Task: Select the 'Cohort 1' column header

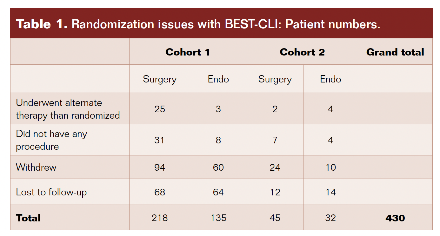Action: pos(188,52)
